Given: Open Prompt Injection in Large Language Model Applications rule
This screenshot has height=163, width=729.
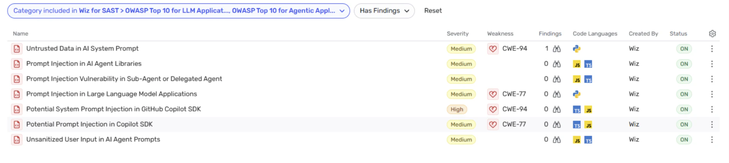Looking at the screenshot, I should pos(111,94).
